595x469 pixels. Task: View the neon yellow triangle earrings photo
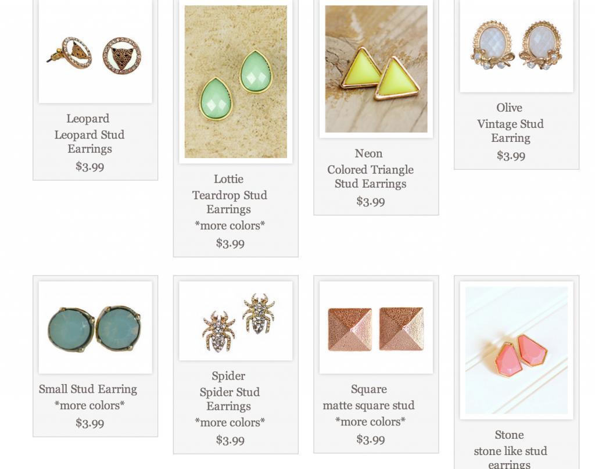[376, 69]
